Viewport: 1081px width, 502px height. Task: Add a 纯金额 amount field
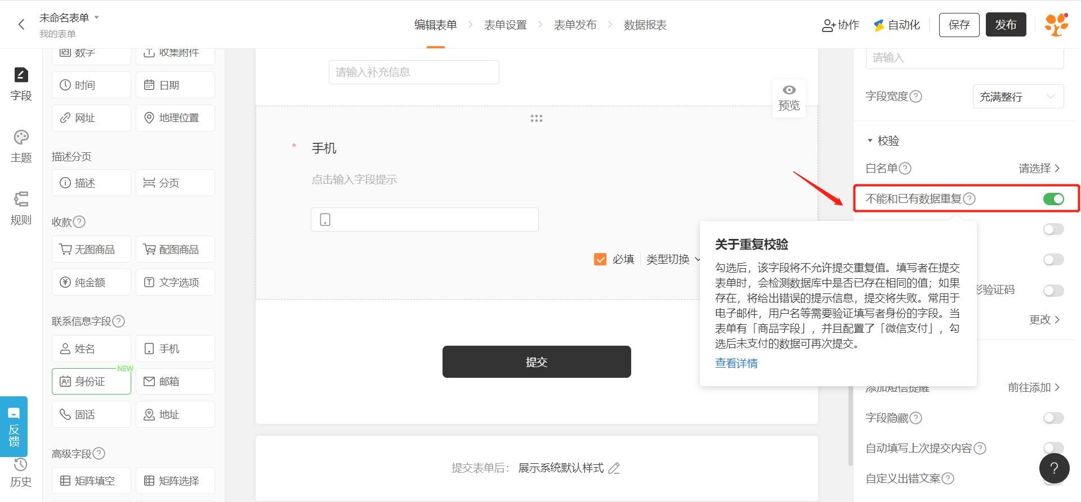coord(91,282)
